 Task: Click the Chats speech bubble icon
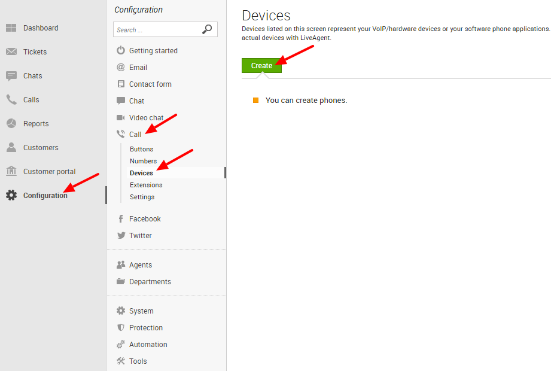pyautogui.click(x=11, y=76)
